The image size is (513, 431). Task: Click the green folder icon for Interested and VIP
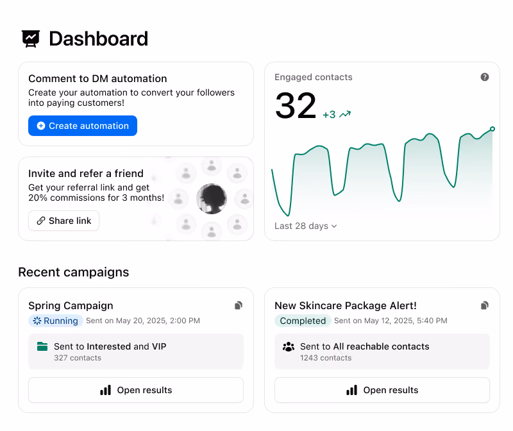pyautogui.click(x=42, y=346)
